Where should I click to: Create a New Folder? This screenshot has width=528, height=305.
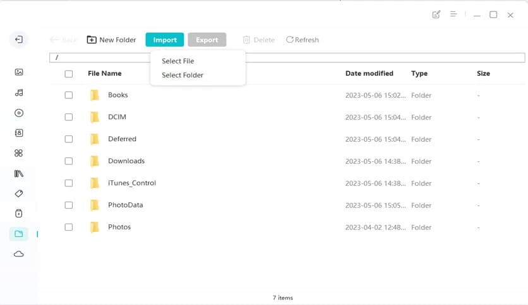pos(111,40)
